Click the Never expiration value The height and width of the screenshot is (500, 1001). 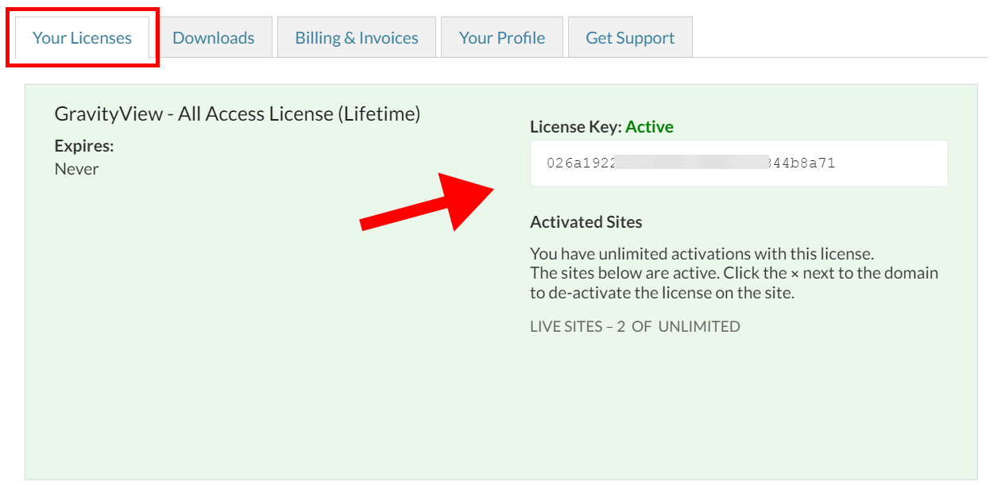(77, 169)
